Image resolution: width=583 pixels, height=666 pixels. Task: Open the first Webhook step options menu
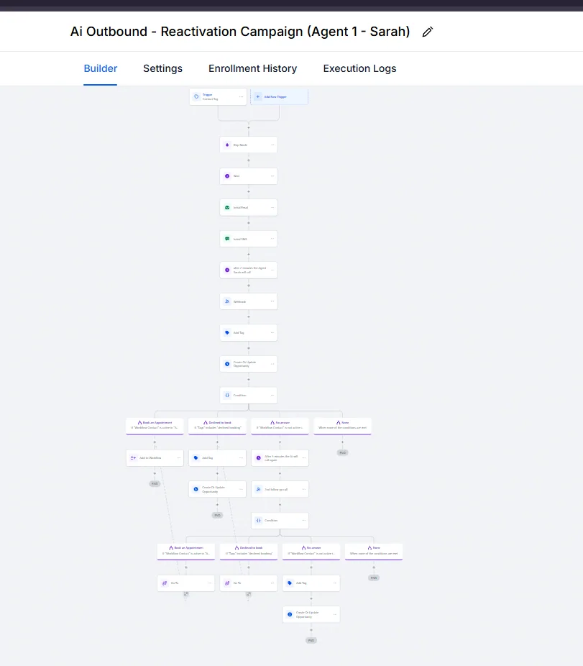pos(272,301)
